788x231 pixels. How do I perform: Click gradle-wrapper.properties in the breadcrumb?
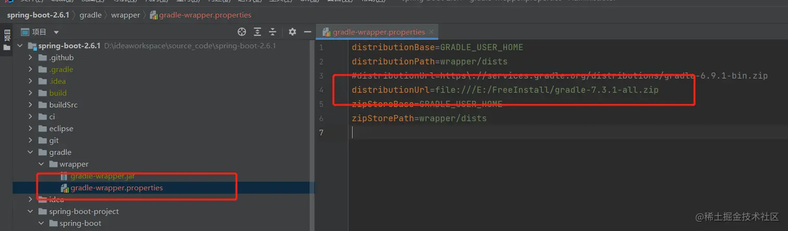(205, 15)
